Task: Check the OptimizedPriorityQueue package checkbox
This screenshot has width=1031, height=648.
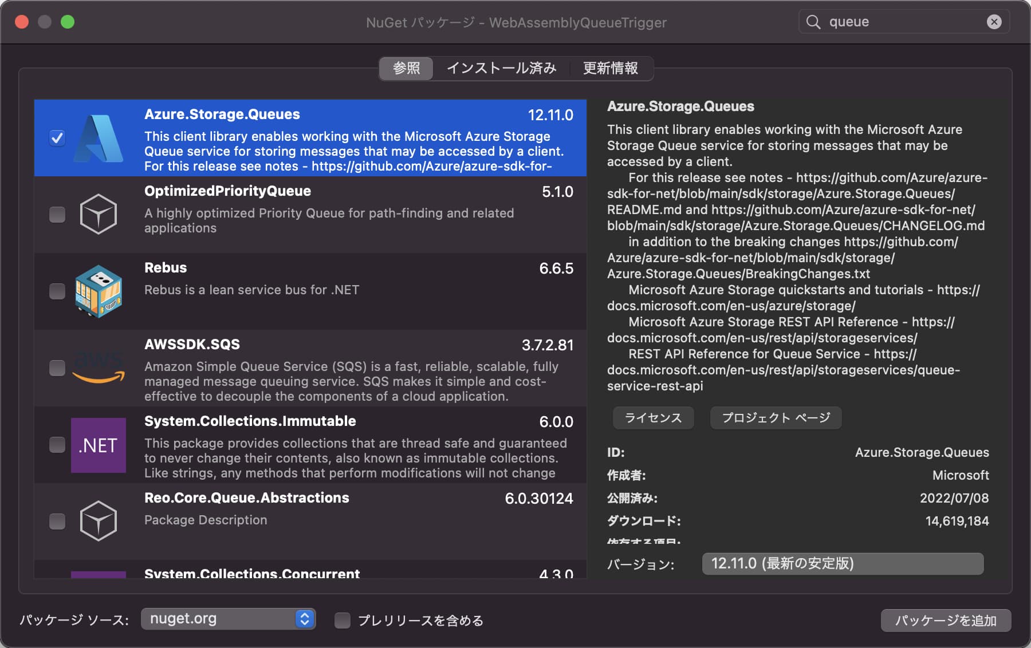Action: (57, 215)
